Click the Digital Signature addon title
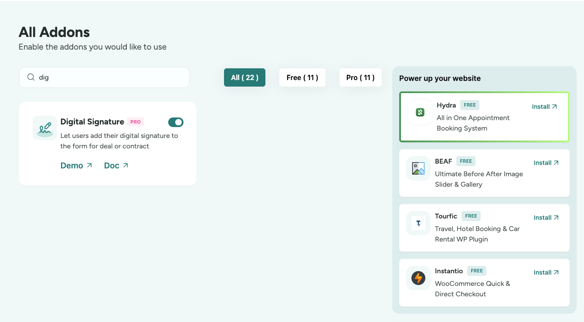This screenshot has width=584, height=322. click(x=92, y=122)
